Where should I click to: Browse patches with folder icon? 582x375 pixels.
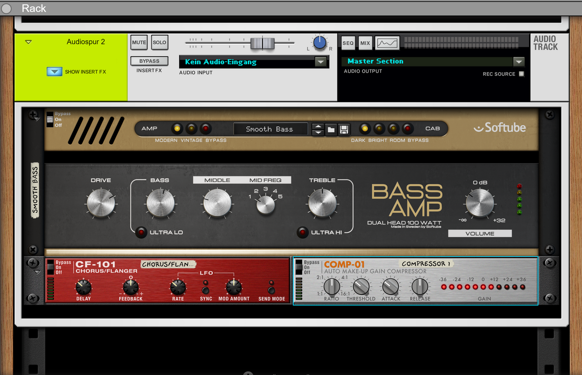[331, 129]
